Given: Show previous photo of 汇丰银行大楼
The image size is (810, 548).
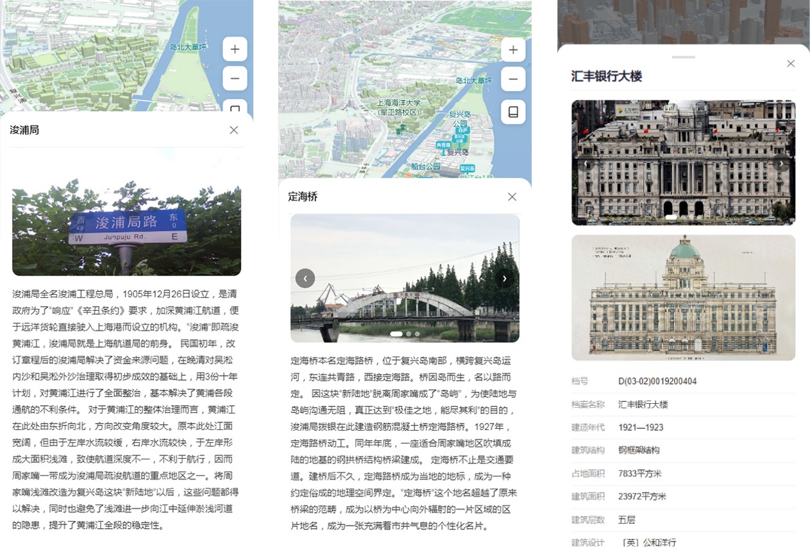Looking at the screenshot, I should (x=586, y=163).
